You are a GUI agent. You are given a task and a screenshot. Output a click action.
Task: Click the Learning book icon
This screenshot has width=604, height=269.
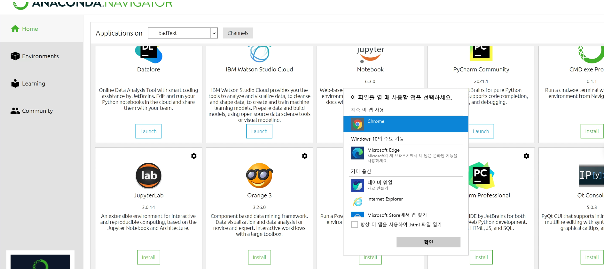15,83
